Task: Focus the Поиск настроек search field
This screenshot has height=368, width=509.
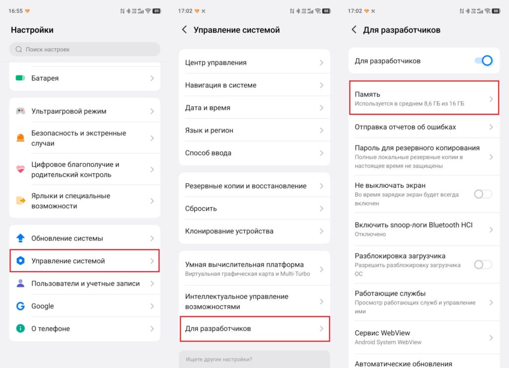Action: click(85, 49)
